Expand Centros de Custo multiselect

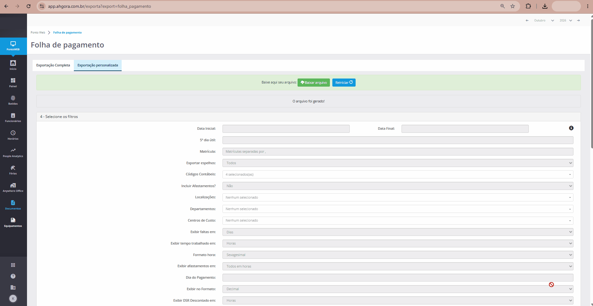pos(398,220)
